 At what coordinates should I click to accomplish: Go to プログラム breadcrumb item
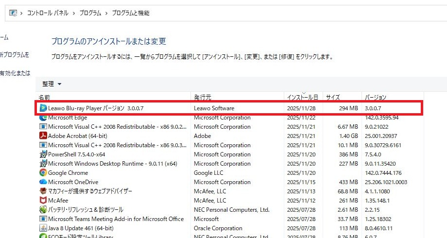[x=89, y=13]
